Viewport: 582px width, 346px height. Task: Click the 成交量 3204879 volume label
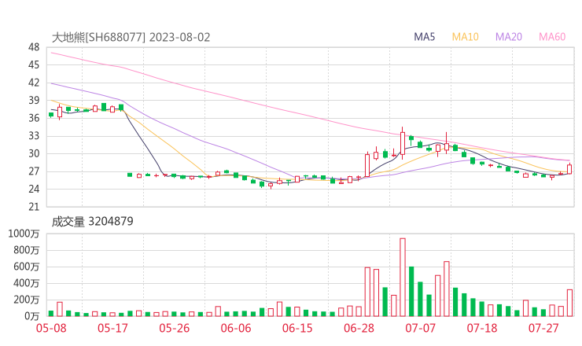[x=92, y=222]
